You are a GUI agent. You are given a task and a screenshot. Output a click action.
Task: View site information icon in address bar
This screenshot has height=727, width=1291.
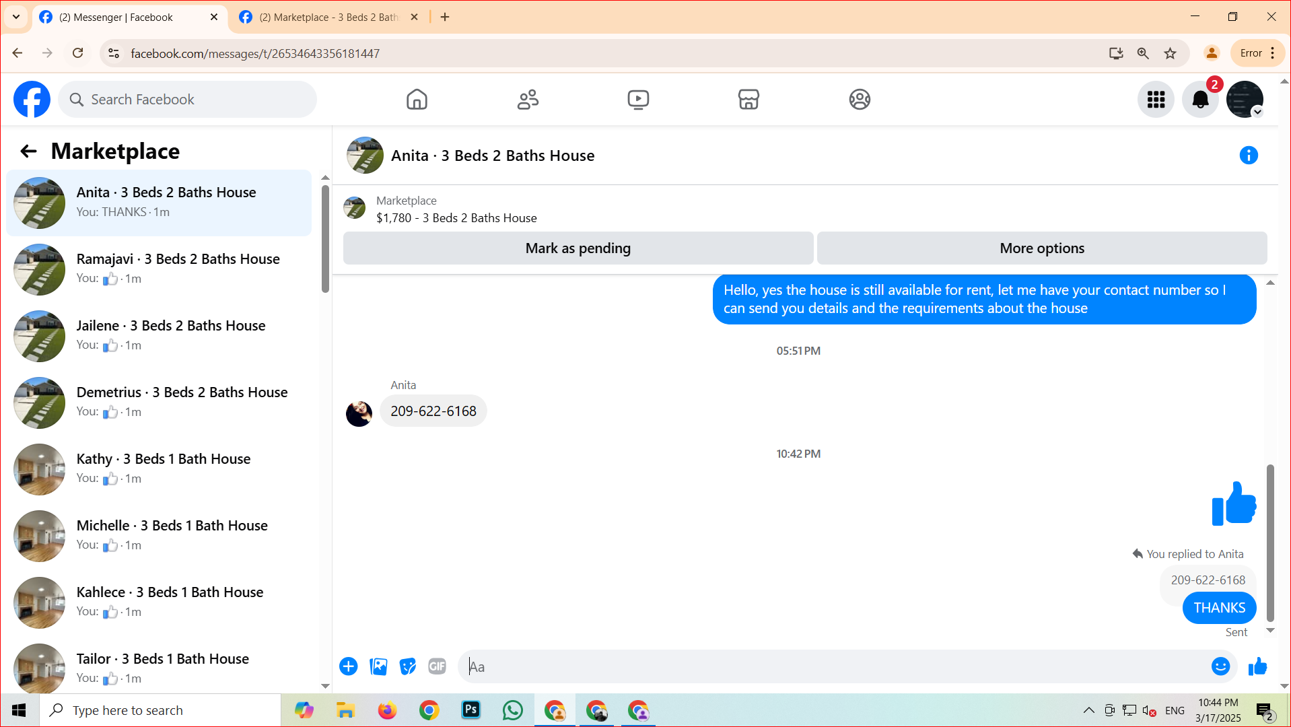[114, 53]
